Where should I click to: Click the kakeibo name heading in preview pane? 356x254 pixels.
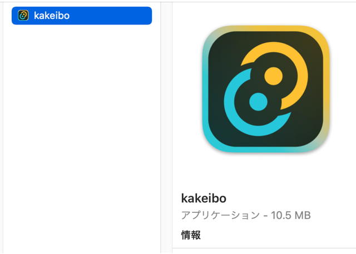[204, 198]
